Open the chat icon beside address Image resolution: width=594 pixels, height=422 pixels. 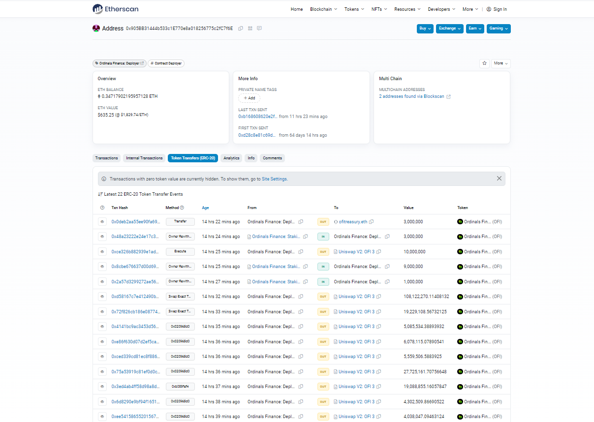(259, 29)
